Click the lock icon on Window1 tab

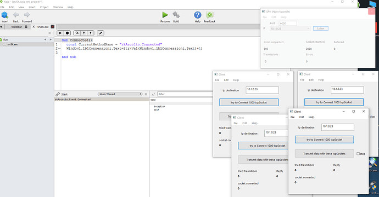point(26,27)
